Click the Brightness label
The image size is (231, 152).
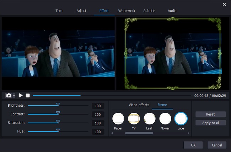(16, 106)
